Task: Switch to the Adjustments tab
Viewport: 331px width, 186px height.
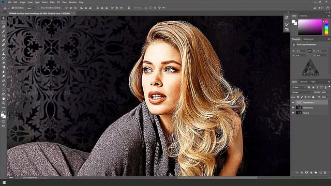Action: (308, 39)
